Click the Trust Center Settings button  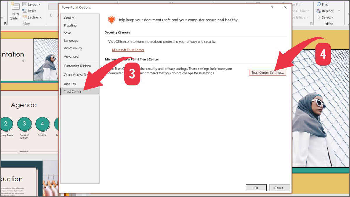[267, 72]
